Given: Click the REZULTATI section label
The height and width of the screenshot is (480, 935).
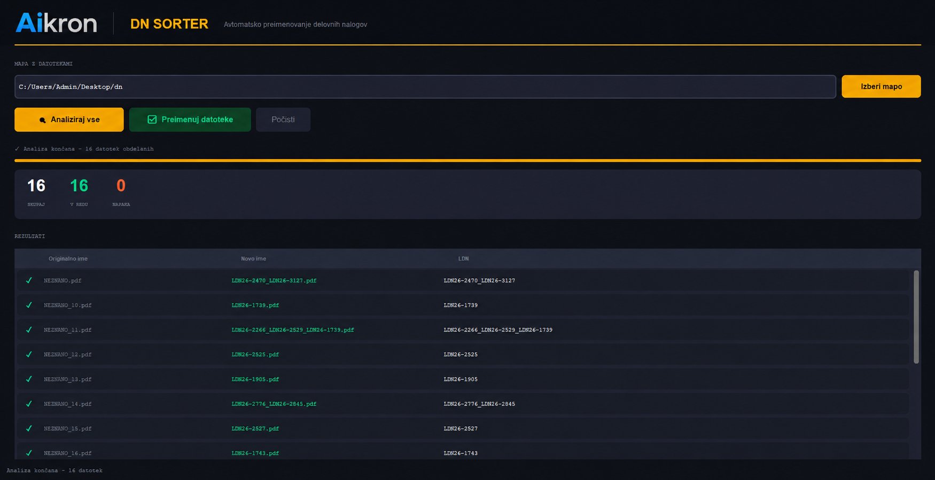Looking at the screenshot, I should pyautogui.click(x=30, y=236).
